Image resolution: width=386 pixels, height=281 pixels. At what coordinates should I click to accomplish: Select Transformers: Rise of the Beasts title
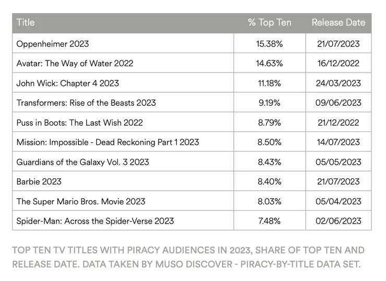86,103
